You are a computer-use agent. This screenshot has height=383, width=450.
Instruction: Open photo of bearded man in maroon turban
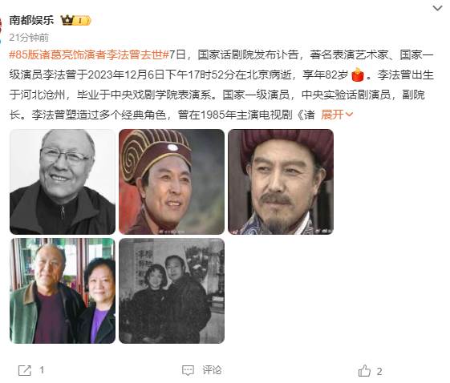tap(281, 182)
